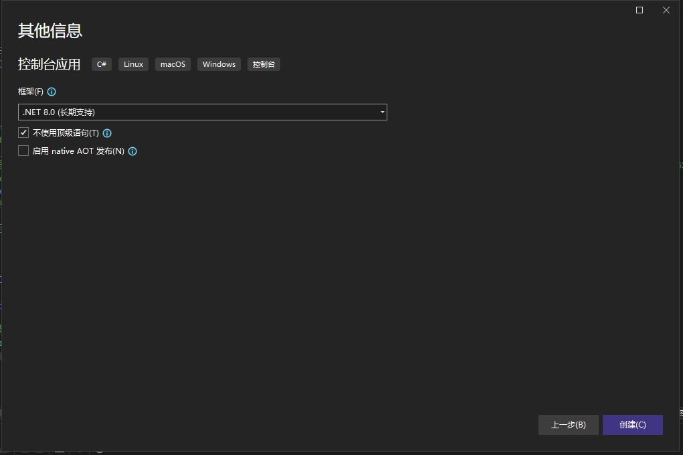Expand the framework dropdown arrow
The image size is (683, 455).
[x=383, y=112]
